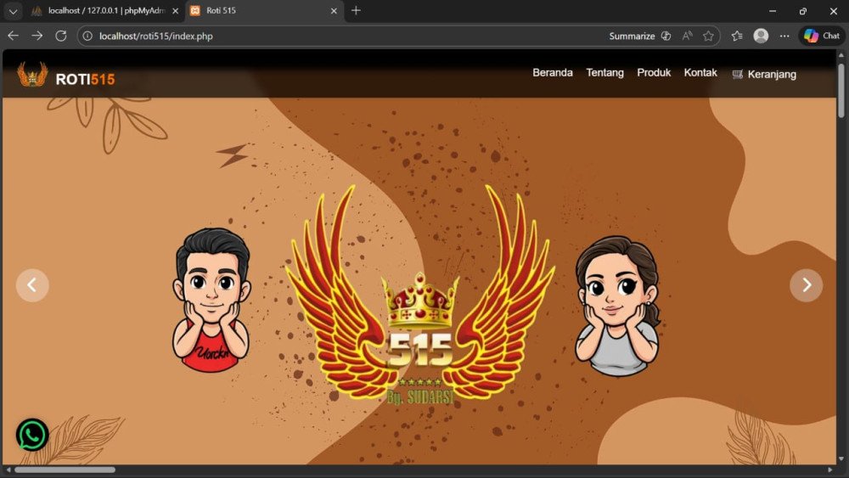Screen dimensions: 849x478
Task: Switch to the phpMyAdmin tab
Action: 100,11
